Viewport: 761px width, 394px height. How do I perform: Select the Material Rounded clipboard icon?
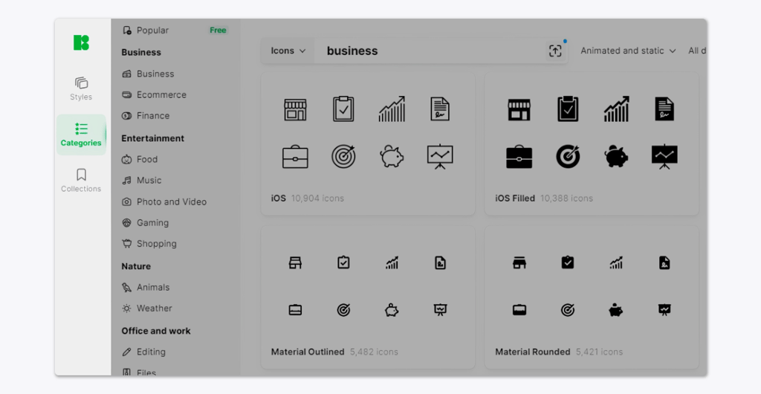pos(568,262)
